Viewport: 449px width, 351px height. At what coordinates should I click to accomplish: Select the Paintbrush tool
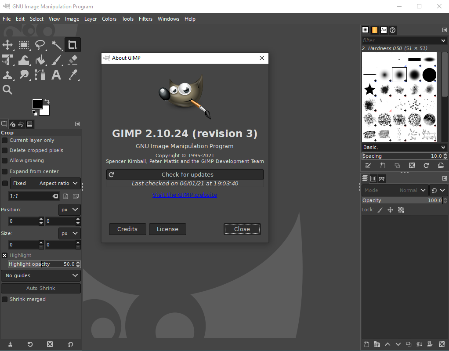click(x=56, y=60)
